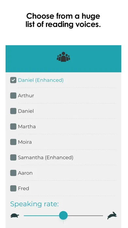Click the Speaking rate heading
The width and height of the screenshot is (128, 228).
35,204
